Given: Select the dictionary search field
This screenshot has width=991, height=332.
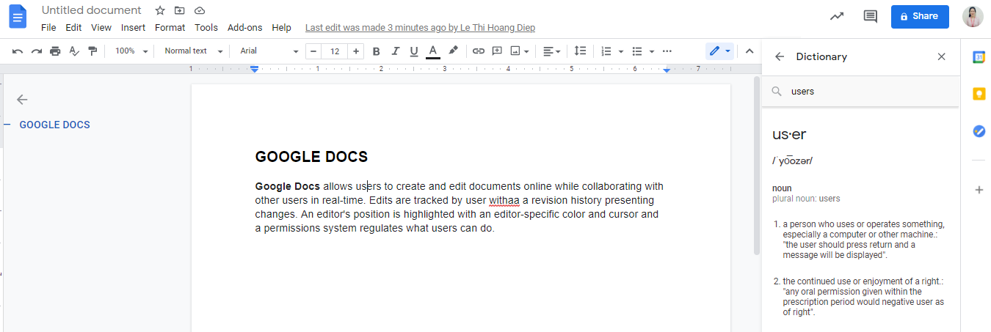Looking at the screenshot, I should pos(860,92).
